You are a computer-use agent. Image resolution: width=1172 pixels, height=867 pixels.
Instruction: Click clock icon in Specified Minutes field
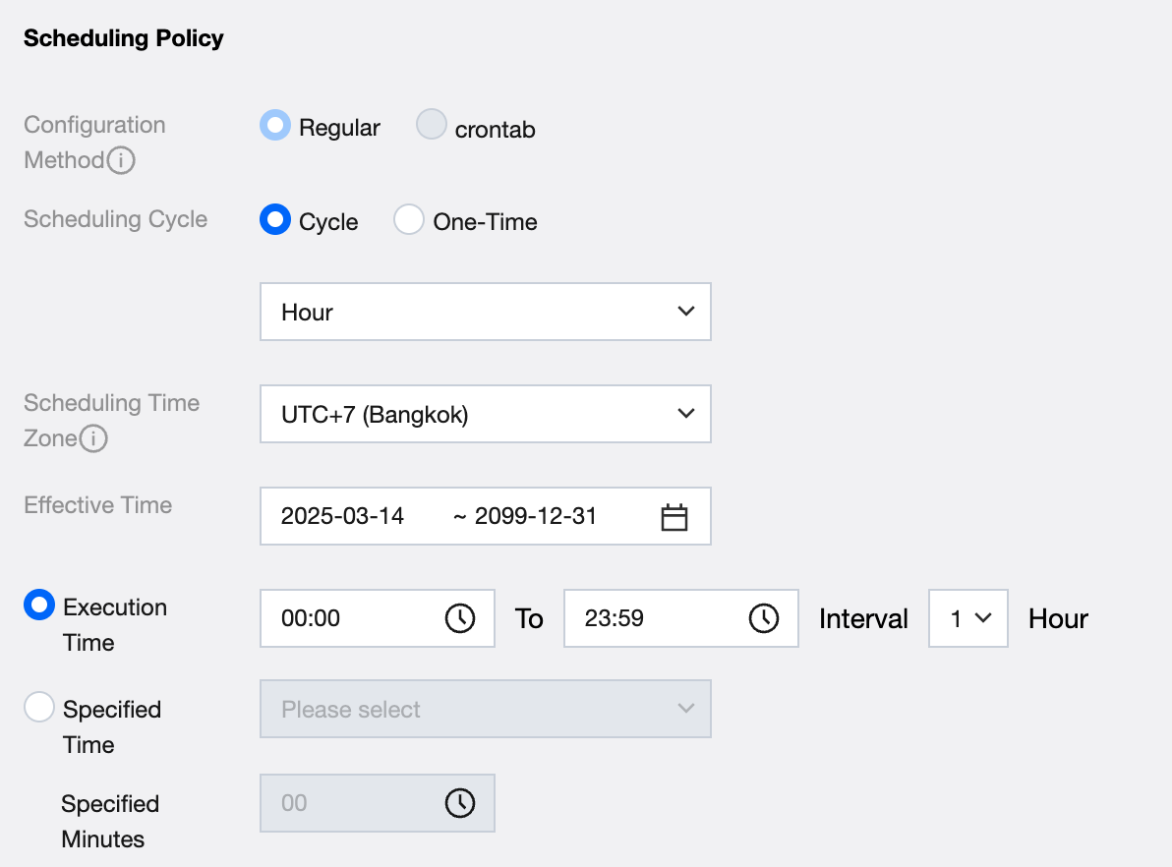[460, 803]
